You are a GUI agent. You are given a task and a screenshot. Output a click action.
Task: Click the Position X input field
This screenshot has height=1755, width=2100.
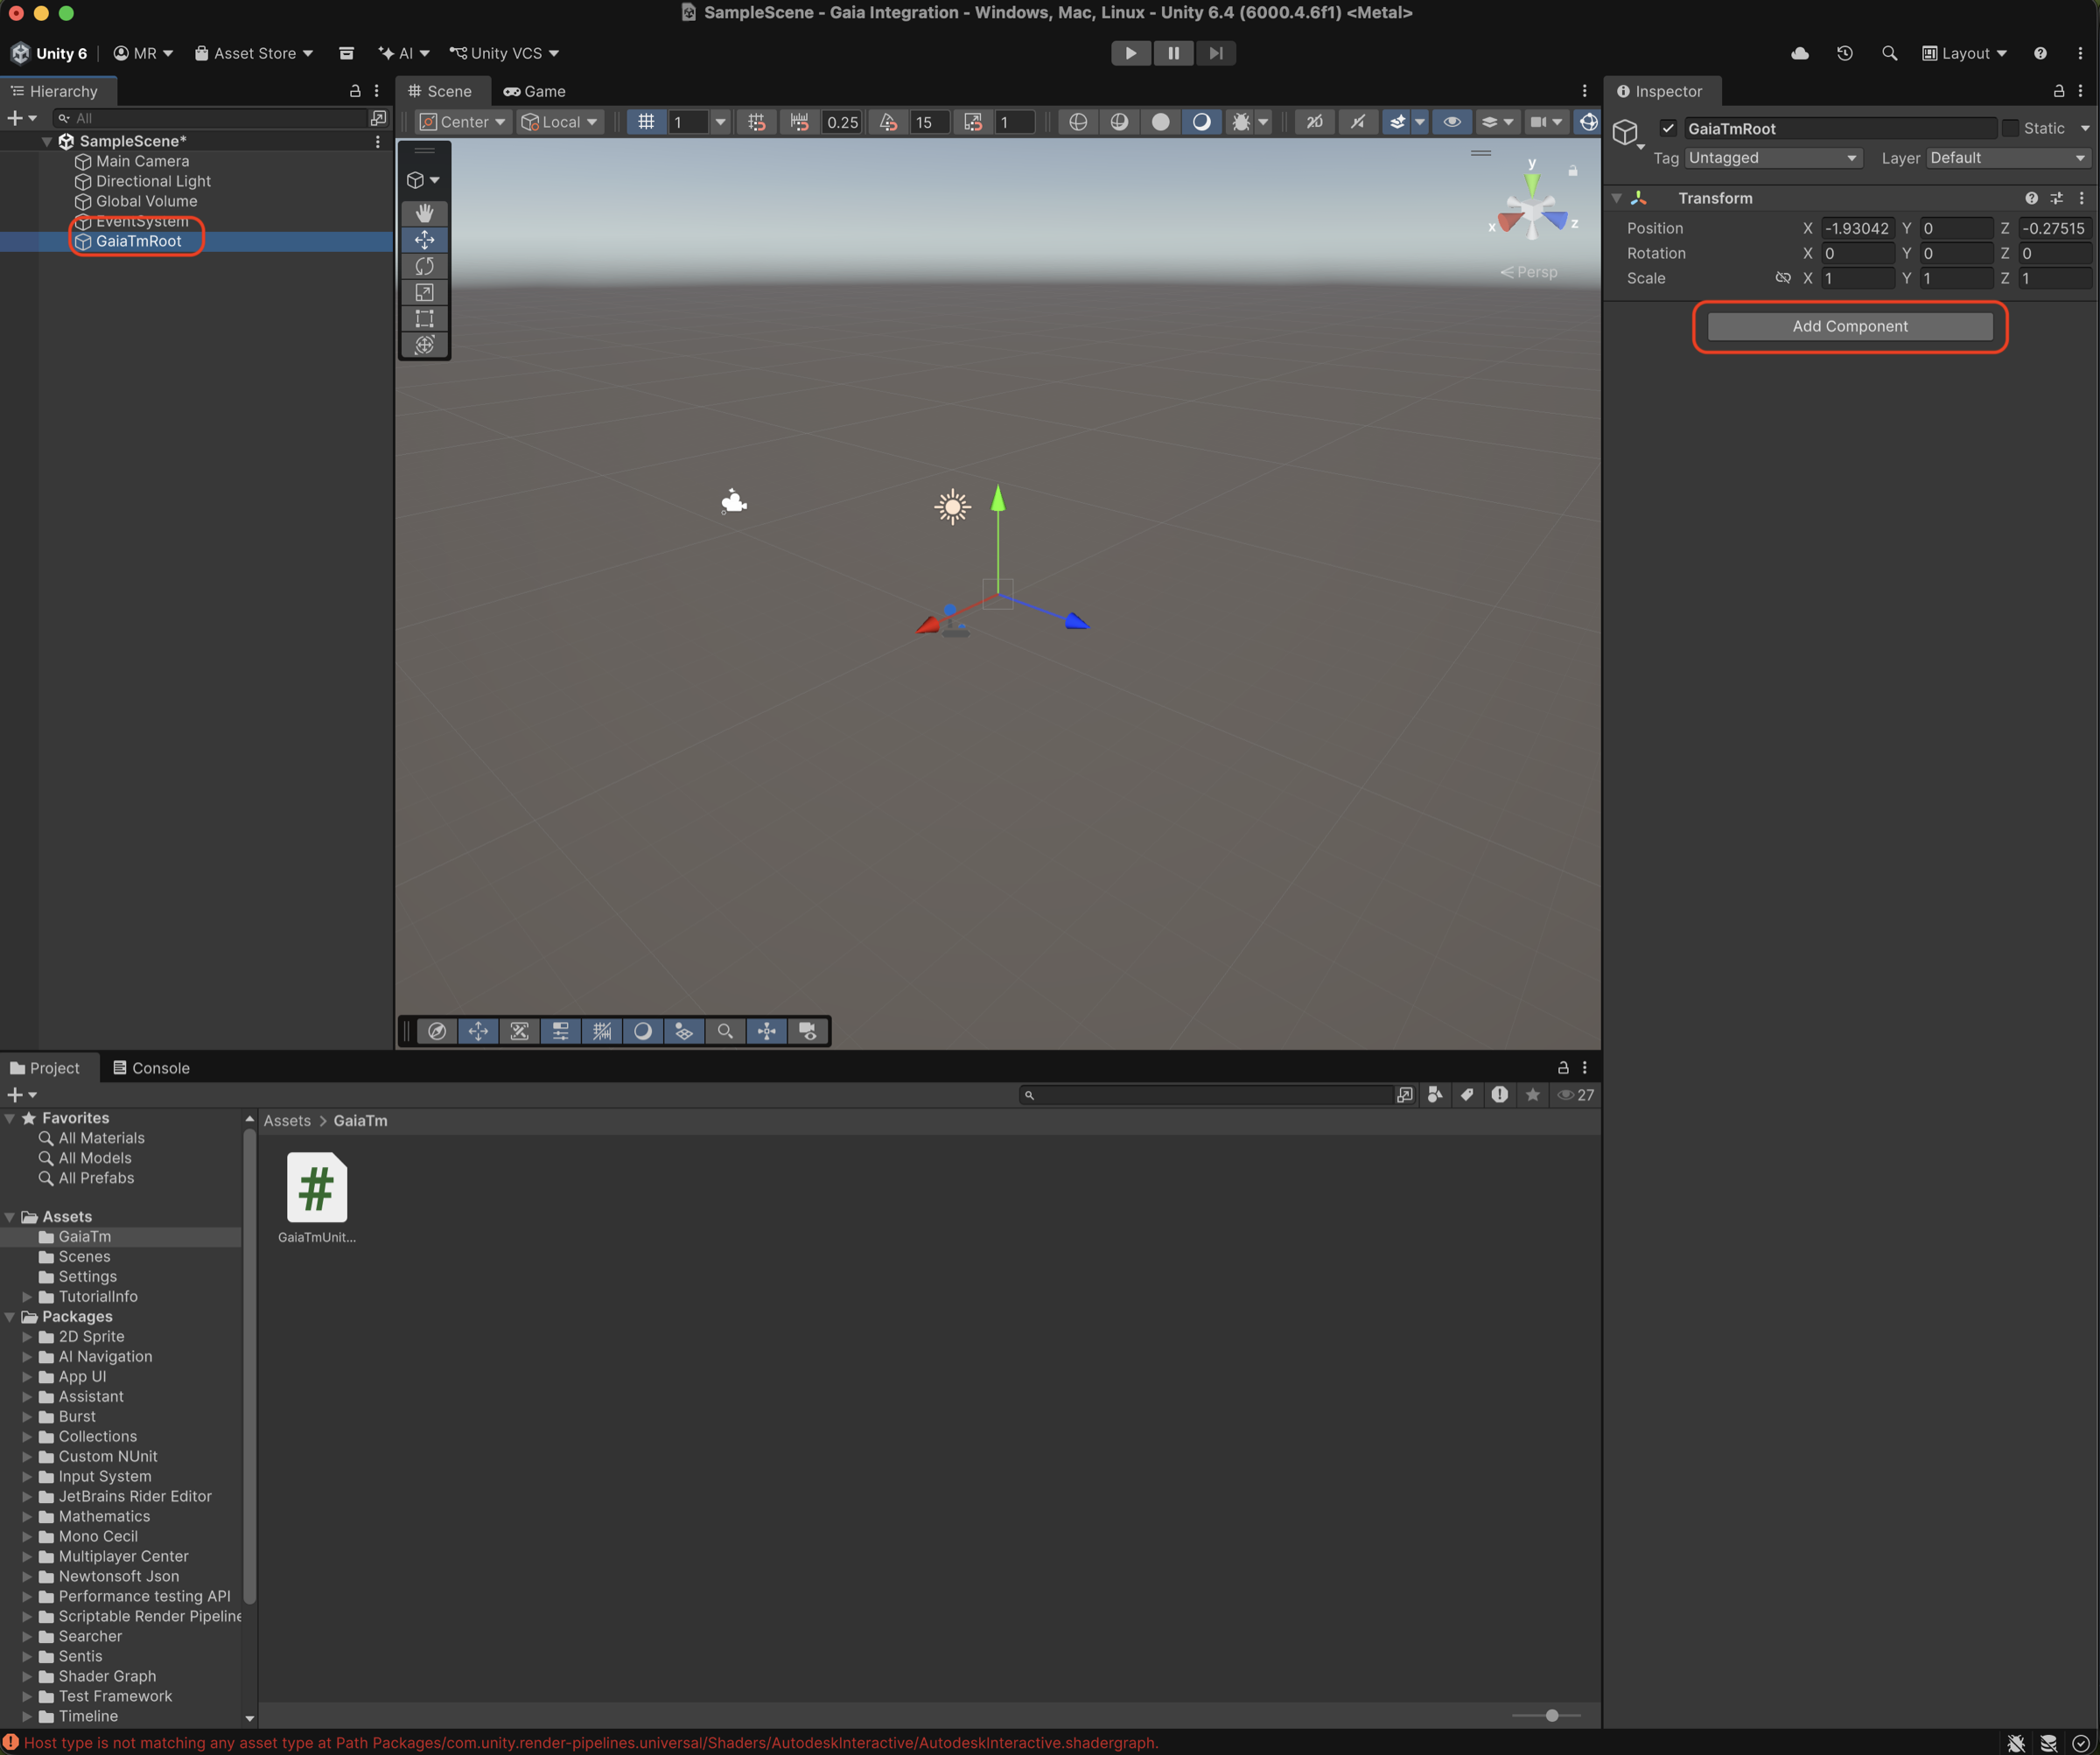click(1856, 228)
